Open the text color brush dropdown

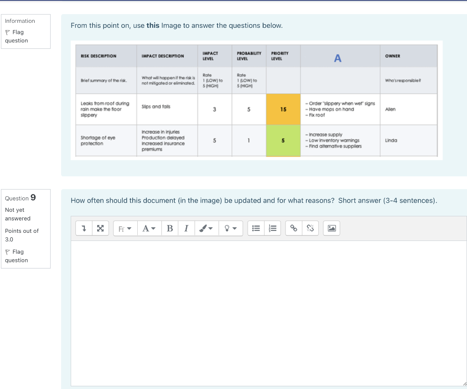tap(207, 228)
